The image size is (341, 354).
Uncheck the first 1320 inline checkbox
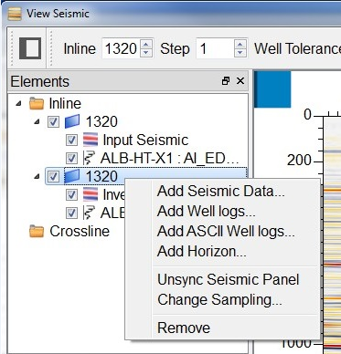pyautogui.click(x=53, y=122)
